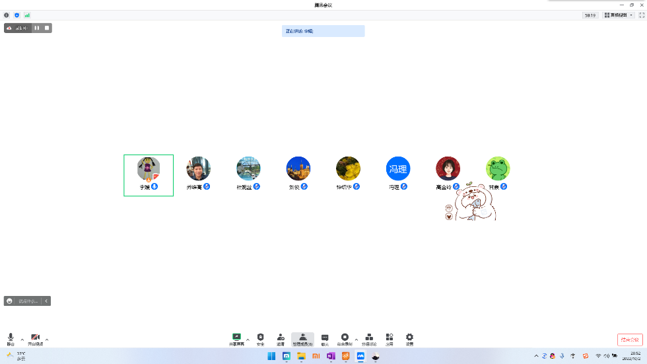647x364 pixels.
Task: Toggle the microphone mute (静音) button
Action: point(11,338)
